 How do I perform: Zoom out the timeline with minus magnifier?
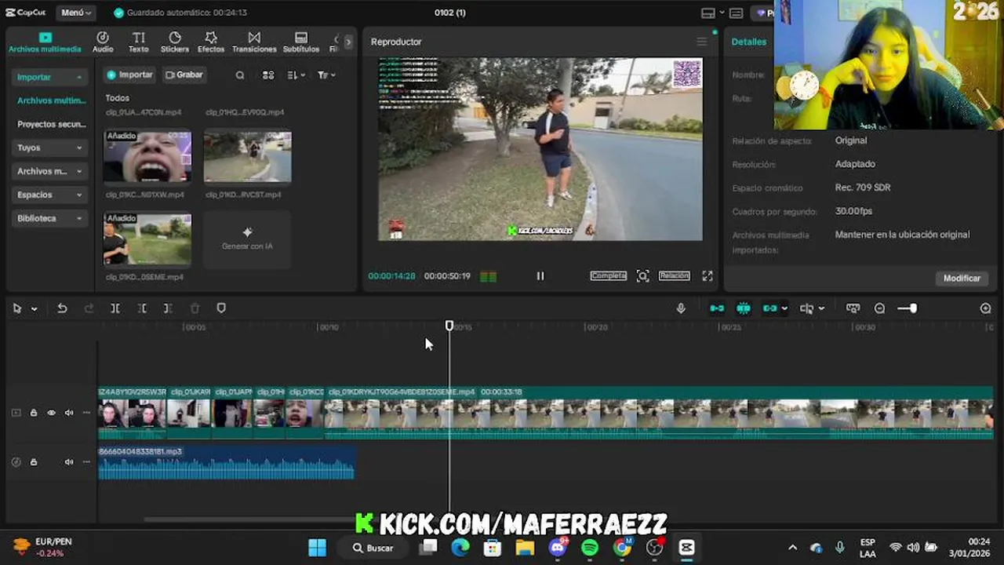(x=880, y=308)
